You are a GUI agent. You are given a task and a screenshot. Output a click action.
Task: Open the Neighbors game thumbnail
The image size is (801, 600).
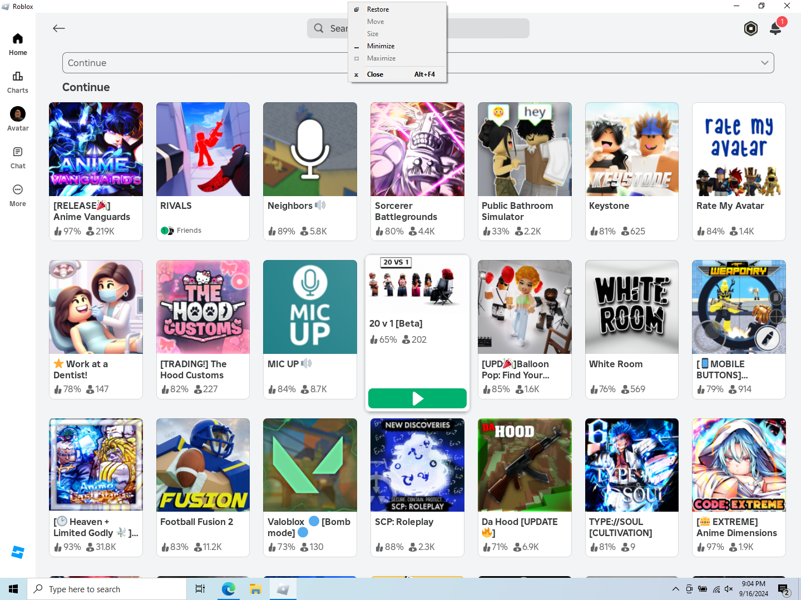310,149
